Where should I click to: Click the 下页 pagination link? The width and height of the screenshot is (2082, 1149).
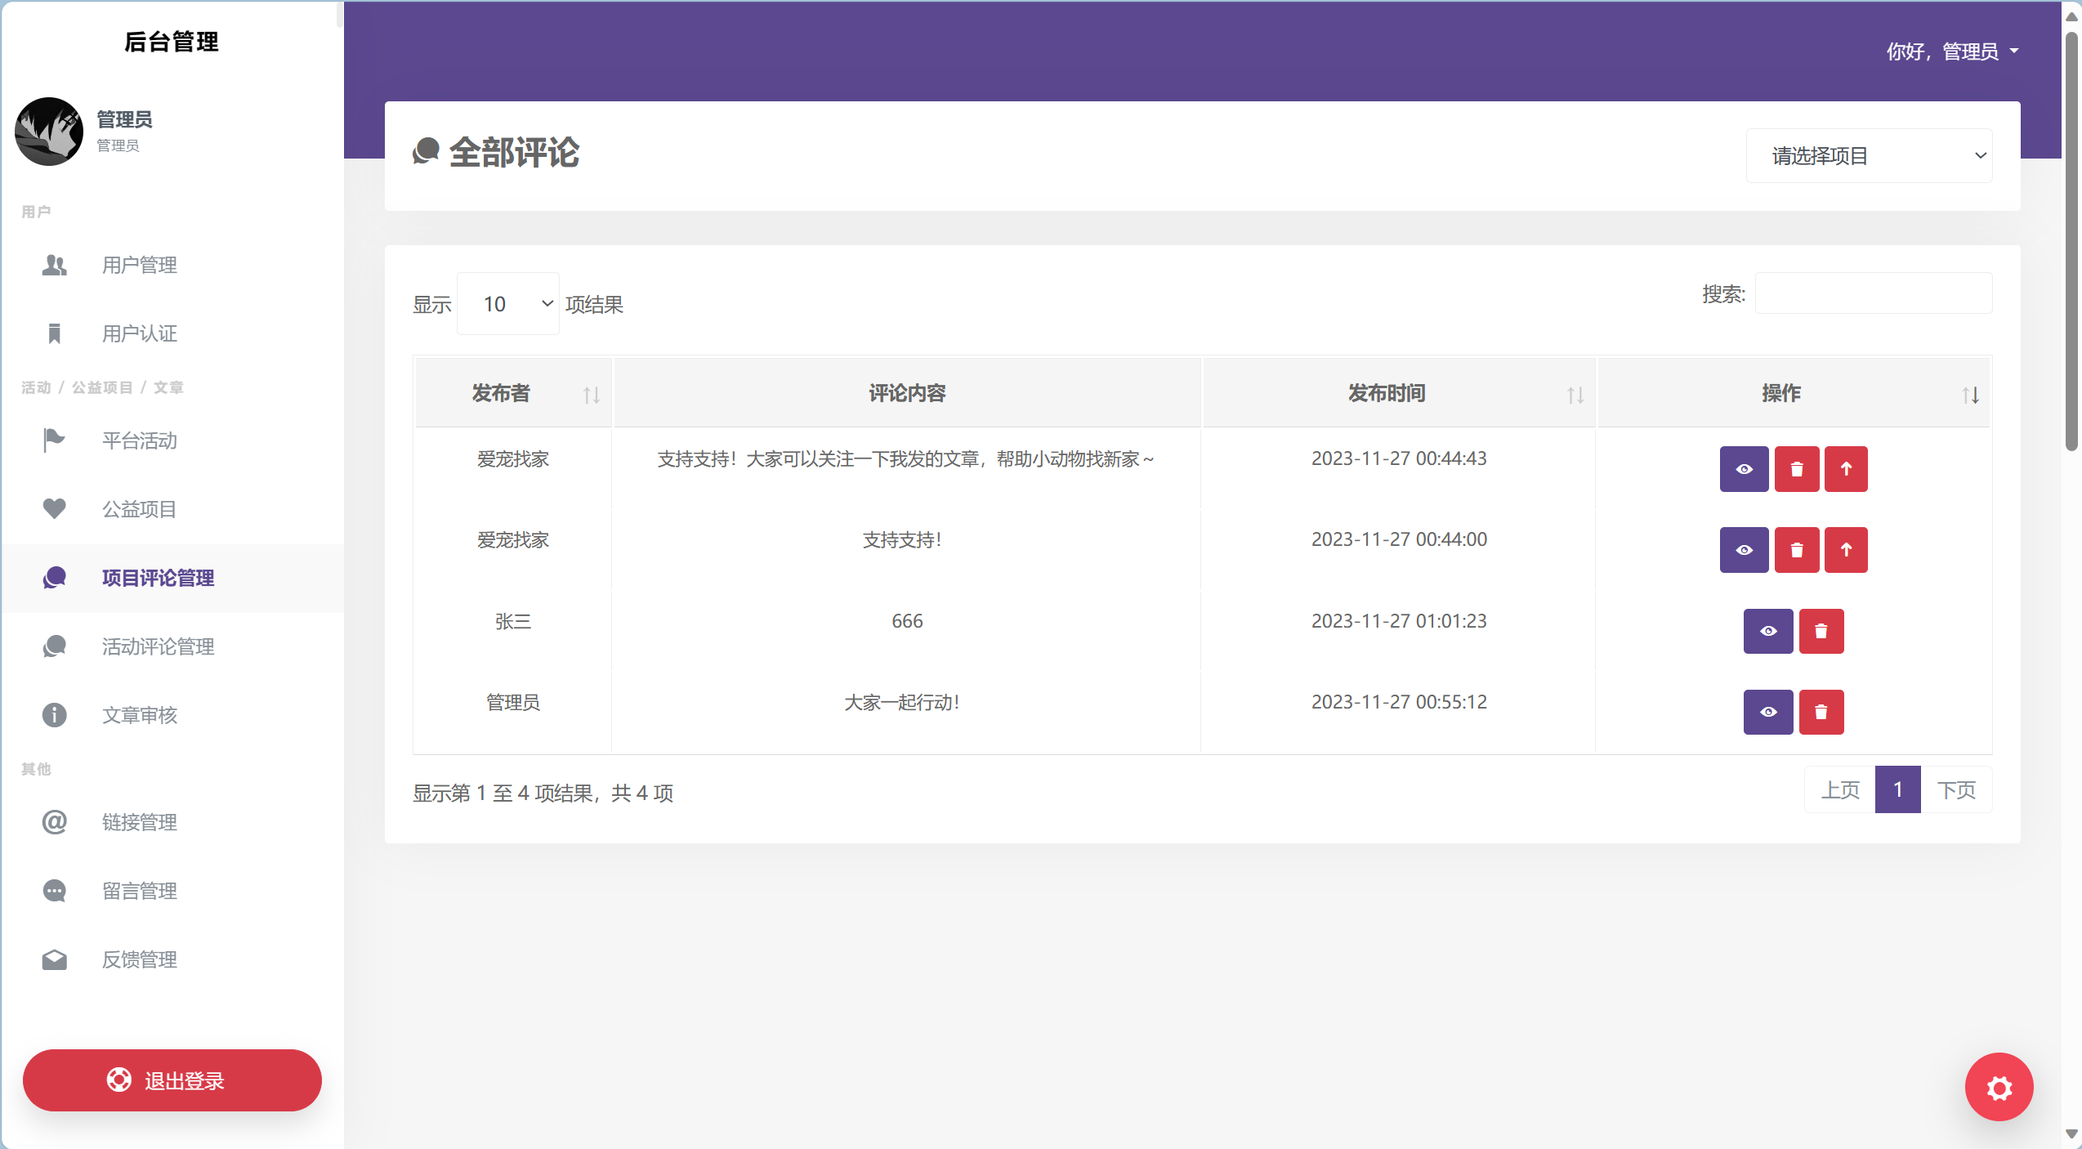tap(1956, 790)
